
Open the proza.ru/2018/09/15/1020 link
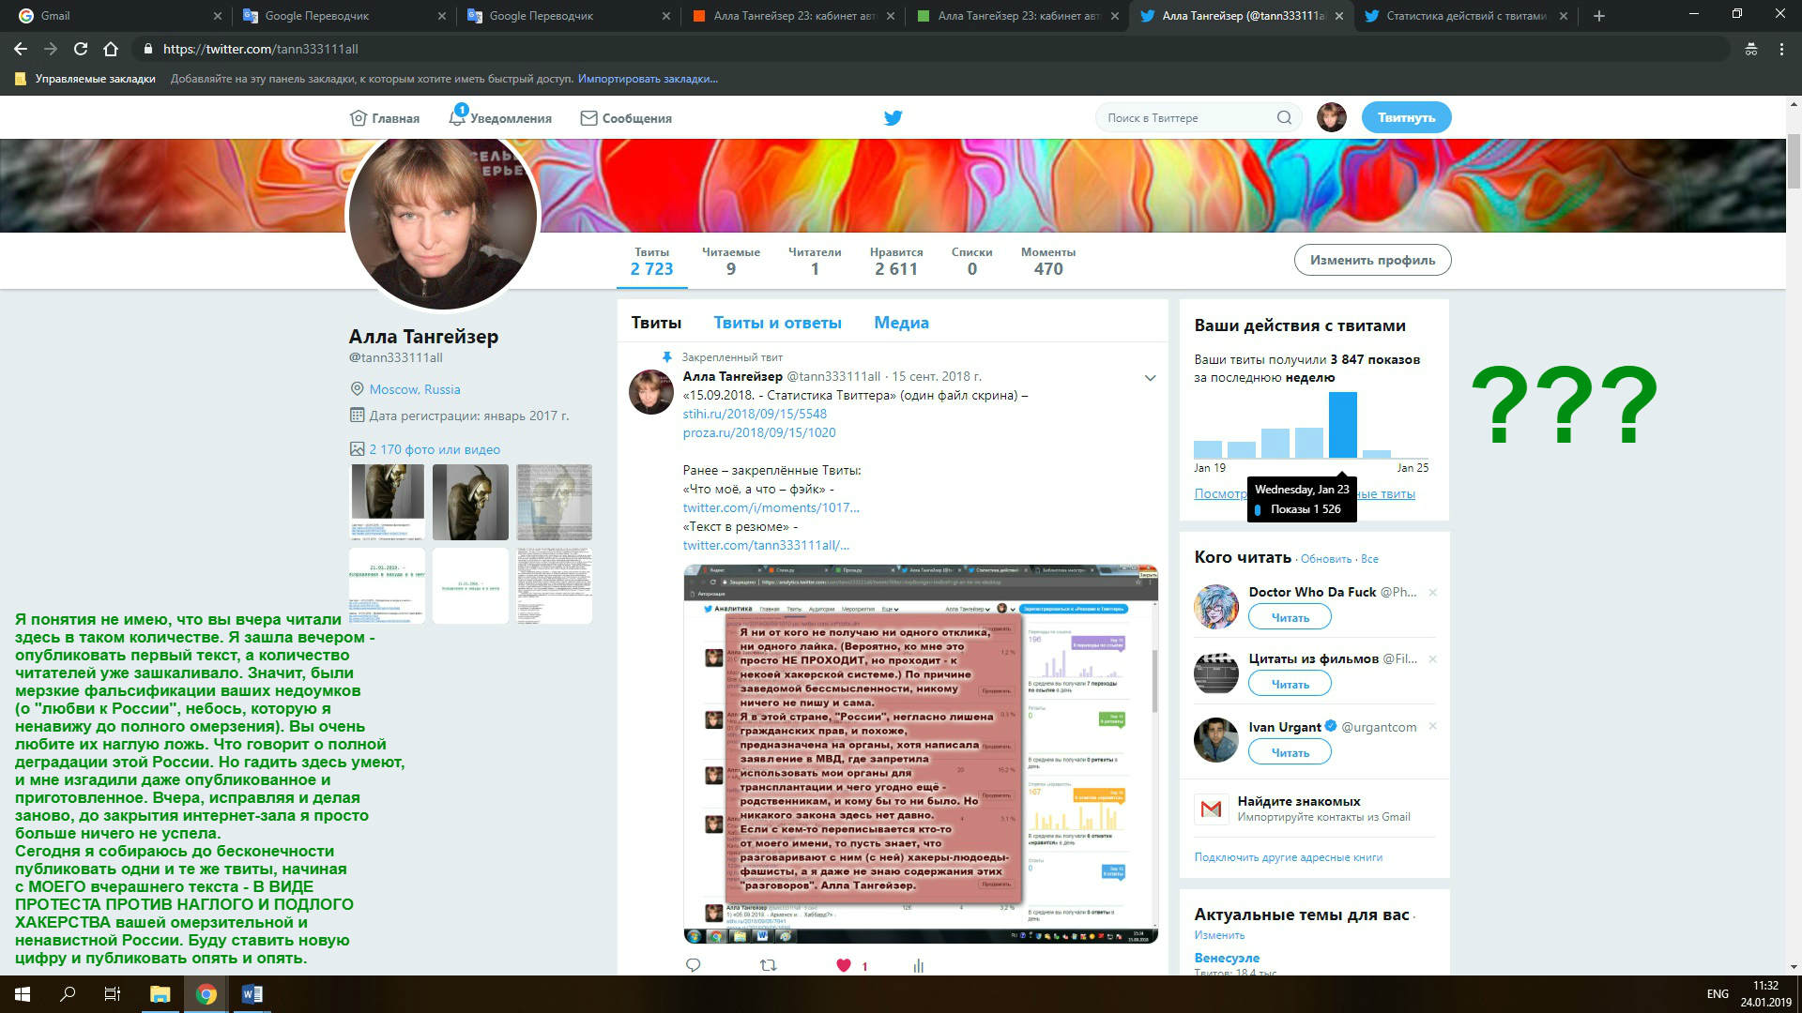pyautogui.click(x=758, y=432)
